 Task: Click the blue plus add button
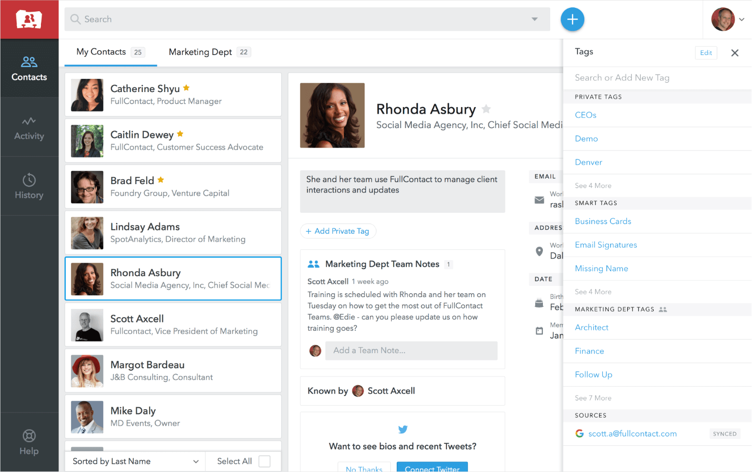click(572, 19)
